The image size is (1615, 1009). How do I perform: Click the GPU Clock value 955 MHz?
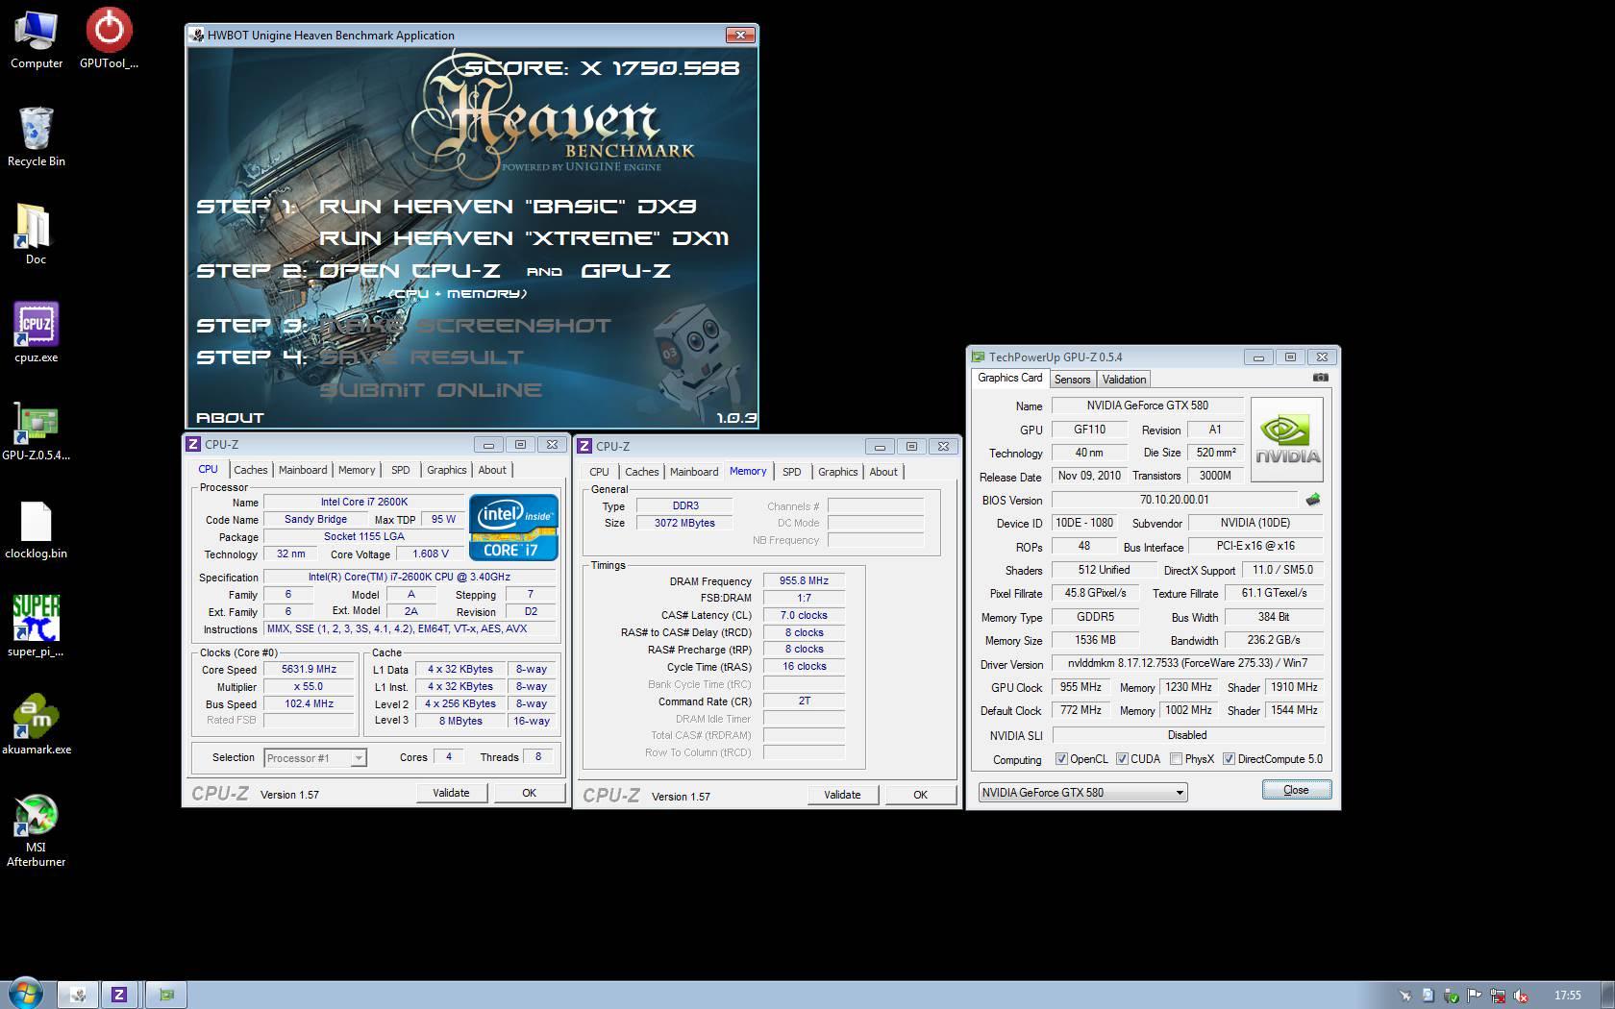pos(1081,688)
